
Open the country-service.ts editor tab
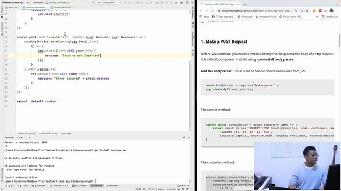point(62,7)
